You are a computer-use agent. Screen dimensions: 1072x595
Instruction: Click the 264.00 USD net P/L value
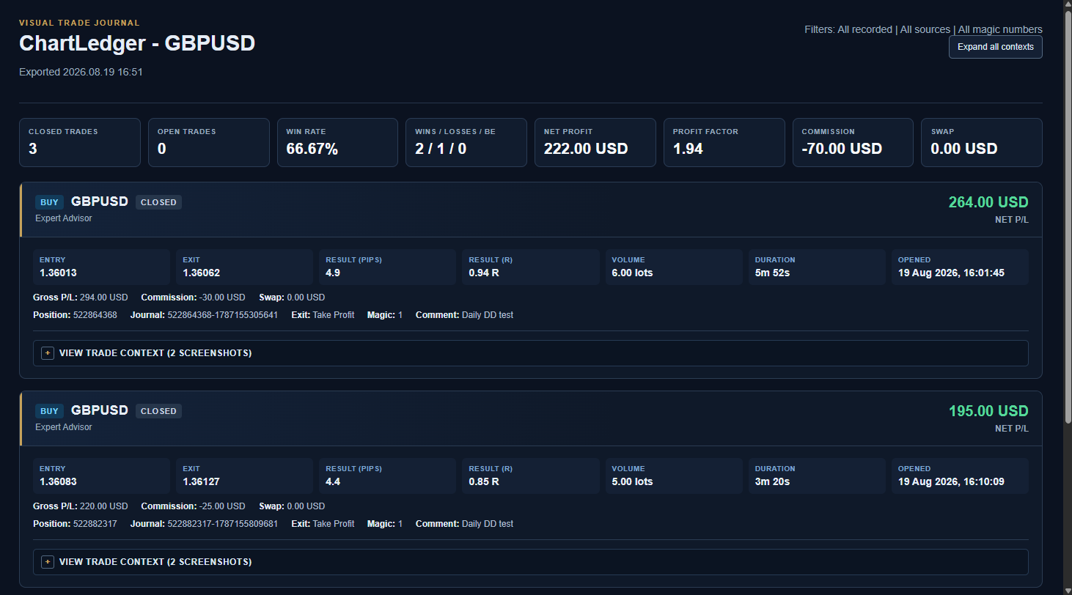[988, 202]
